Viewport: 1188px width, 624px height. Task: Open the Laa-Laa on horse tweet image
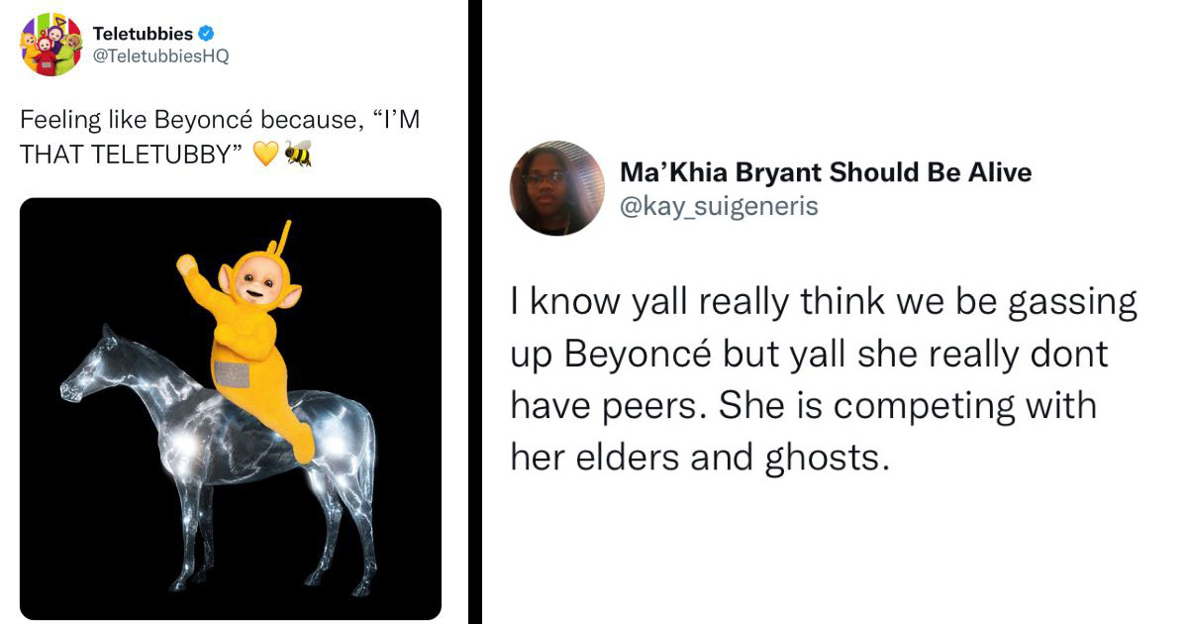(231, 408)
